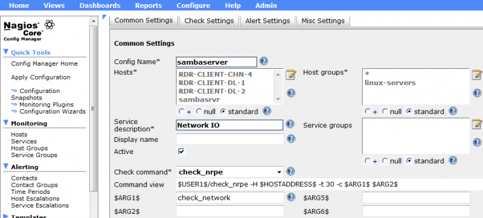Screen dimensions: 483x218
Task: Expand the Templates section in sidebar
Action: pos(6,216)
